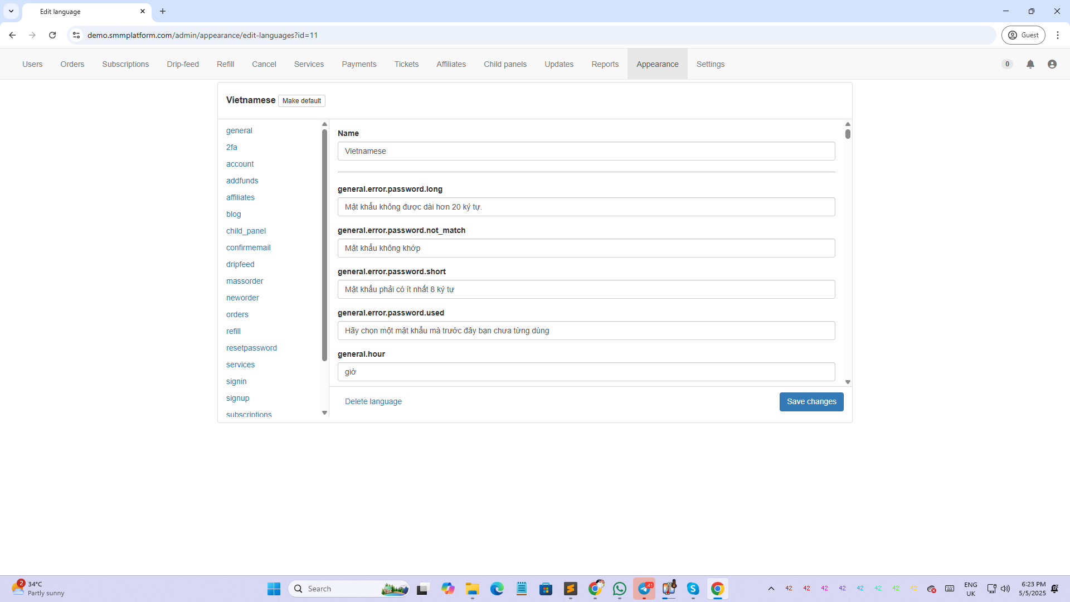Click the Save changes button
The width and height of the screenshot is (1070, 602).
[x=811, y=401]
